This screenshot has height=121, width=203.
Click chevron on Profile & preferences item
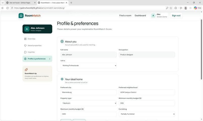pos(50,59)
